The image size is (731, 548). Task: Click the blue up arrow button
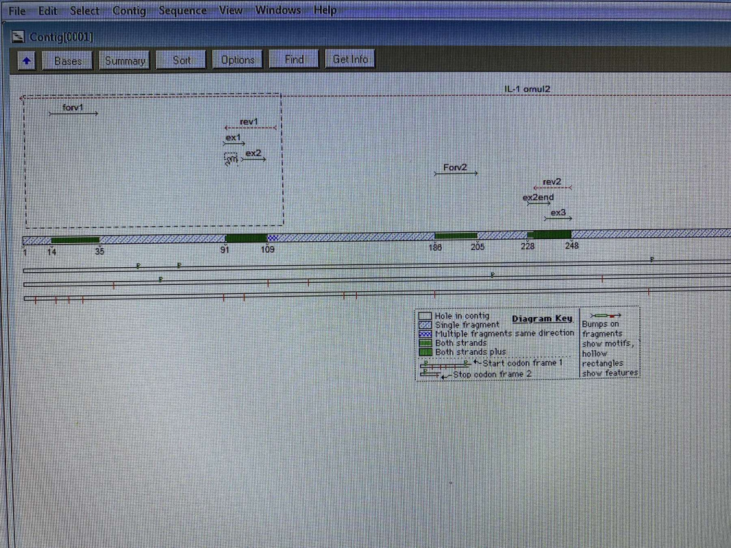(x=27, y=60)
